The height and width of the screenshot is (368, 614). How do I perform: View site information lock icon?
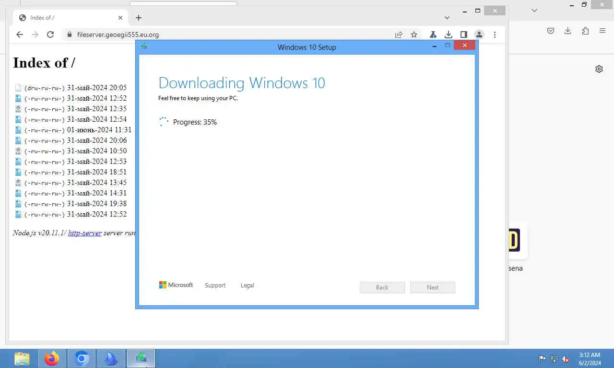pyautogui.click(x=70, y=34)
